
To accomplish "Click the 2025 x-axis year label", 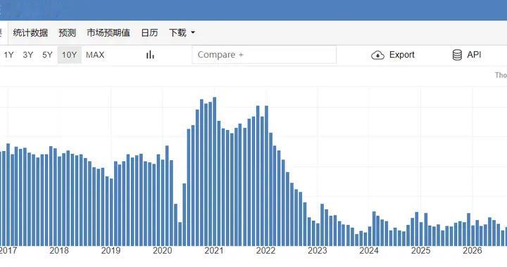I will [x=420, y=251].
